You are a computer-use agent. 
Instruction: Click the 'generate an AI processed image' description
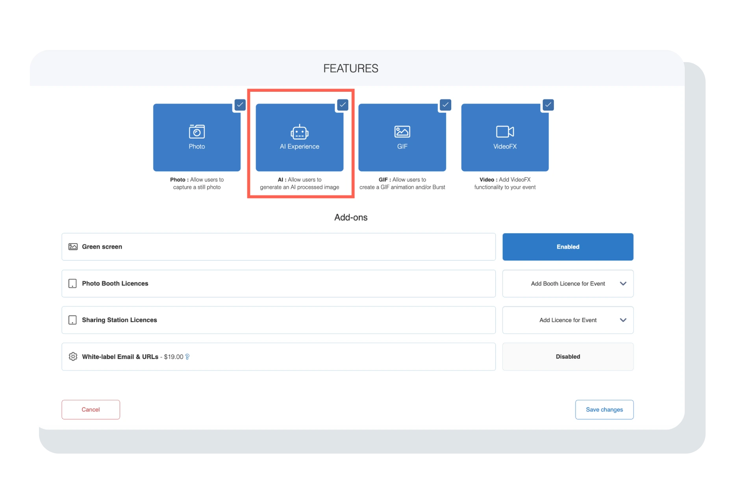pos(299,187)
